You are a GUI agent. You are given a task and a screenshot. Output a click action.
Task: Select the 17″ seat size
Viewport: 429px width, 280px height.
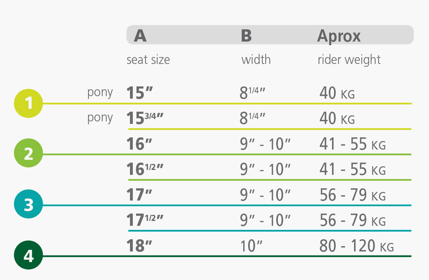tap(139, 194)
